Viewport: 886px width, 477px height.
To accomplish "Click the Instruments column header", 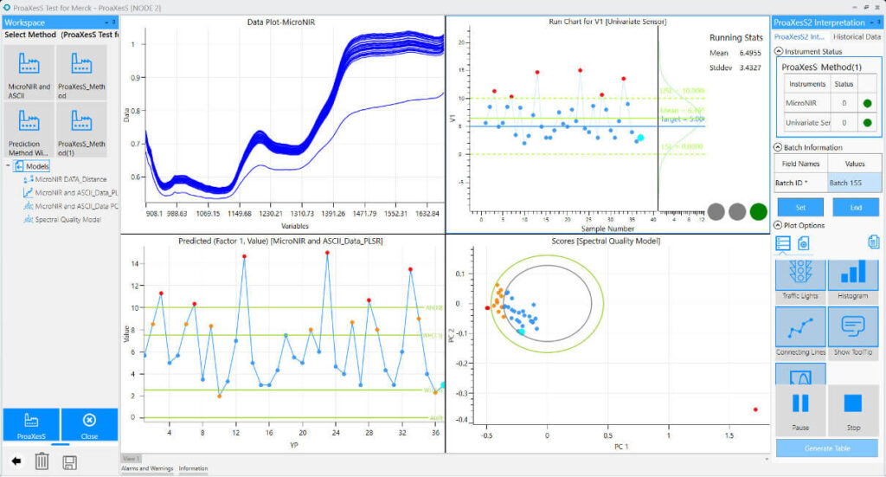I will coord(807,84).
